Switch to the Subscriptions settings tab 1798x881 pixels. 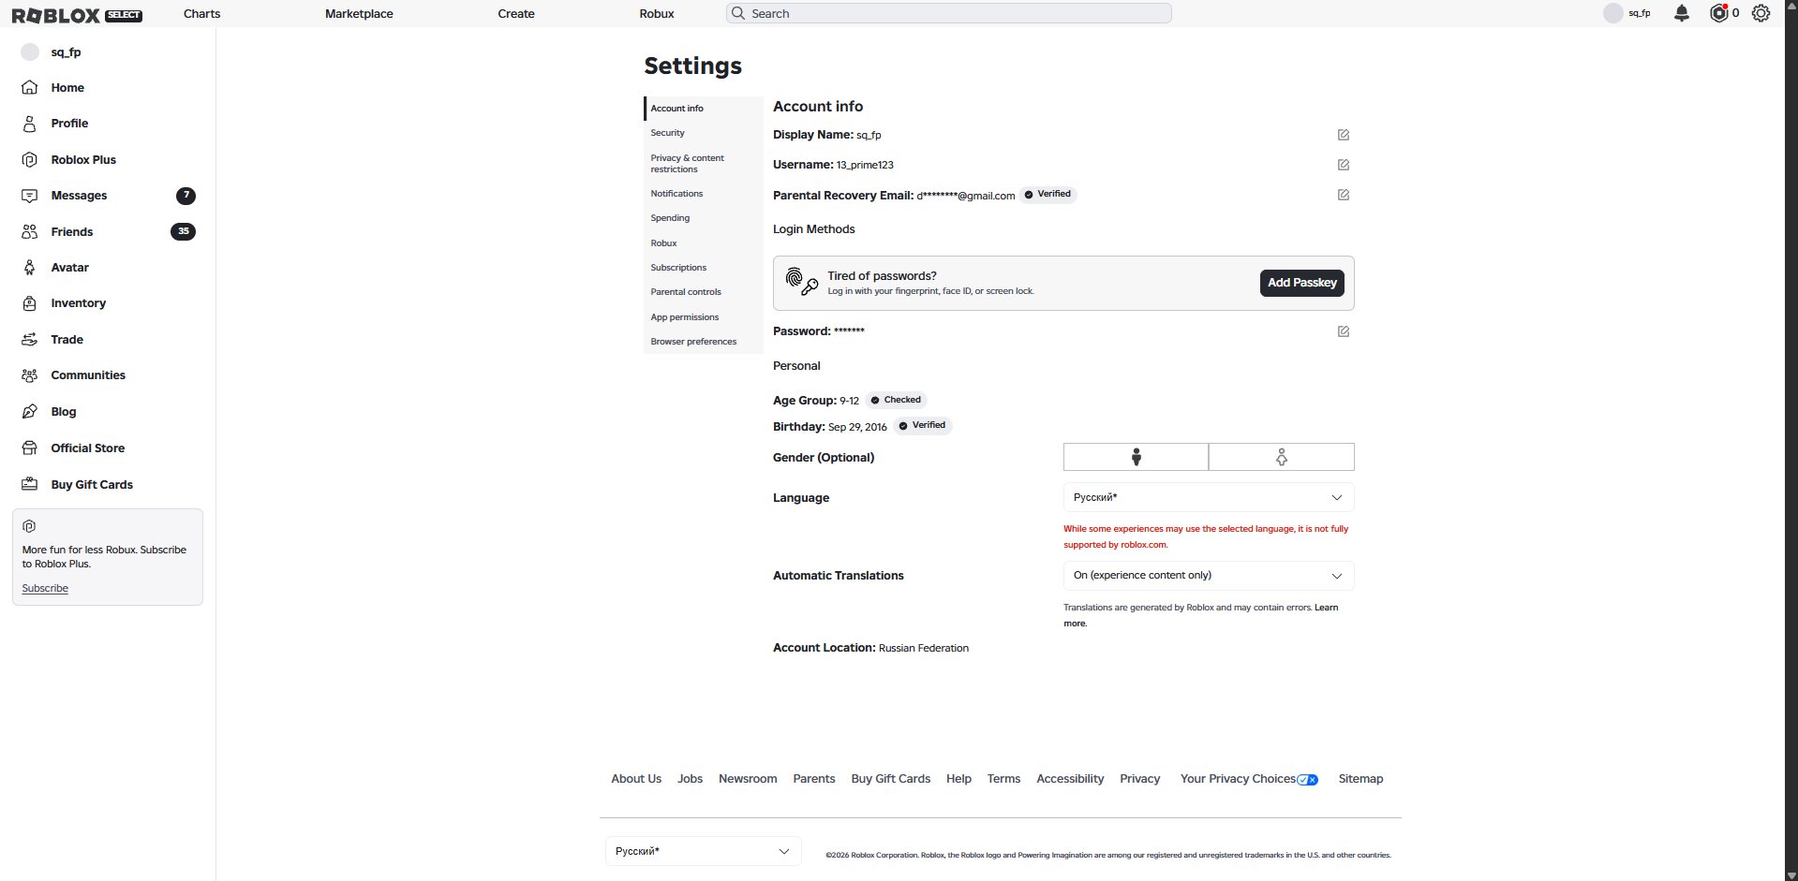[704, 268]
